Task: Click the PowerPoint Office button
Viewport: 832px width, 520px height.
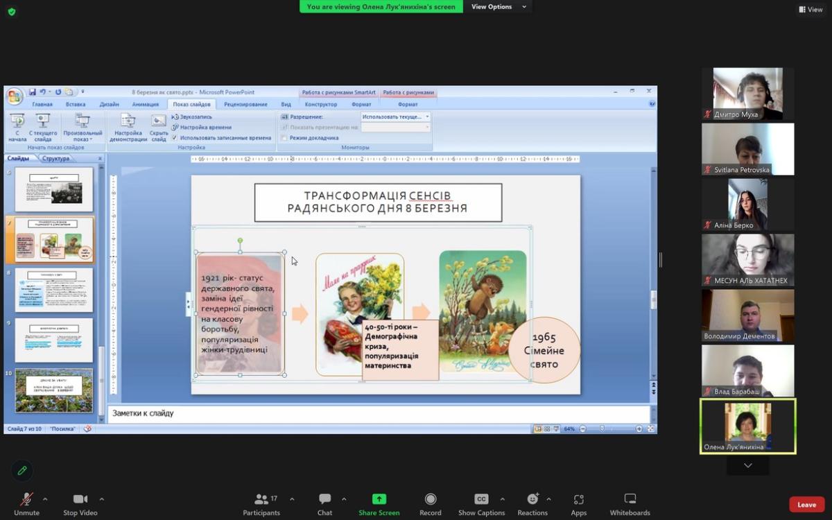Action: click(15, 96)
